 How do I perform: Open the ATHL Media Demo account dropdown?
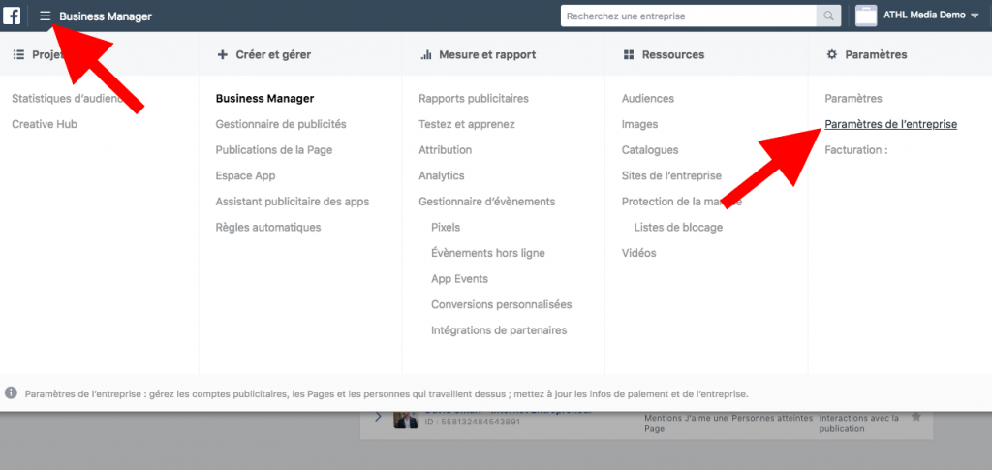pos(975,16)
